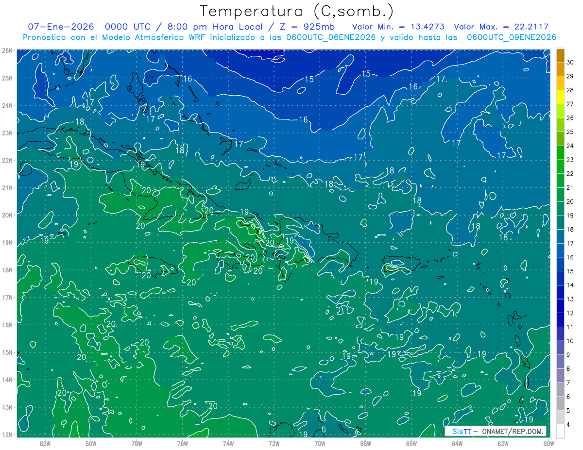
Task: Click color scale label "10"
Action: (570, 341)
